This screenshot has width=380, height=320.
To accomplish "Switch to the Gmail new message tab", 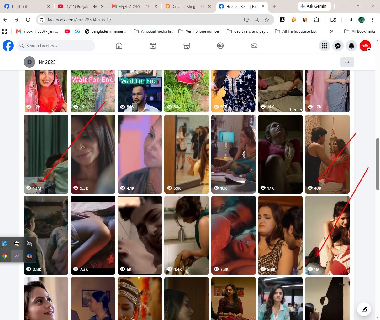I will 135,6.
